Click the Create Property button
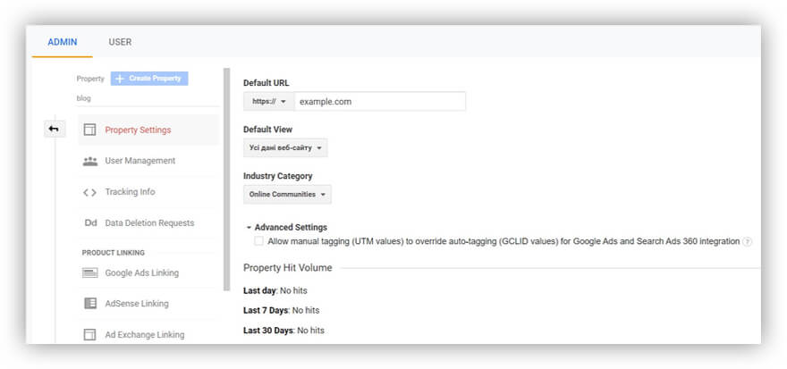Viewport: 787px width, 369px height. pos(149,79)
